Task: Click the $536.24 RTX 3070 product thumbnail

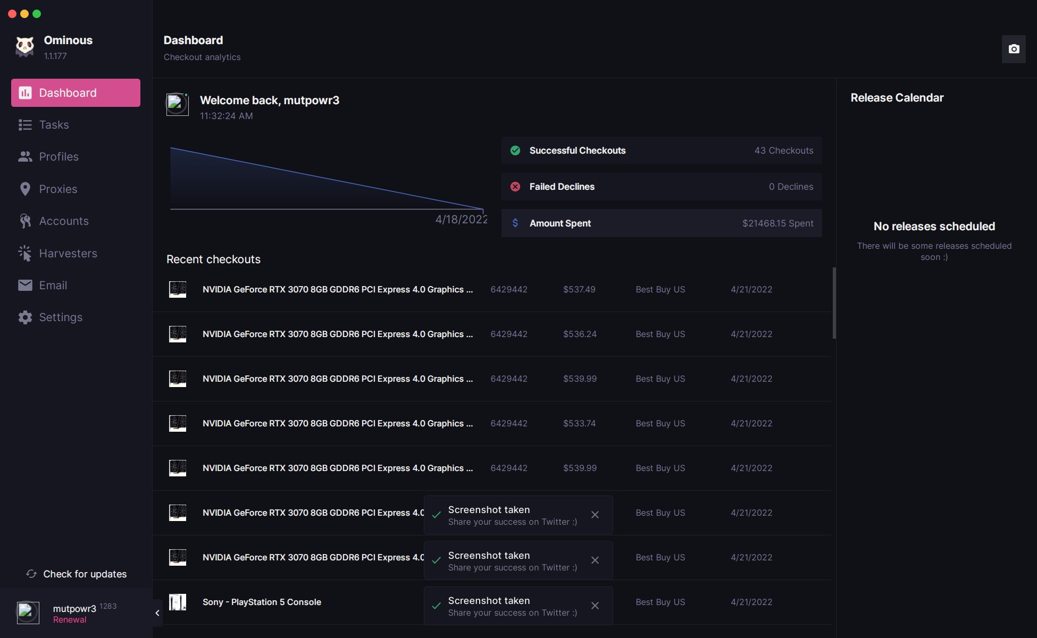Action: (178, 334)
